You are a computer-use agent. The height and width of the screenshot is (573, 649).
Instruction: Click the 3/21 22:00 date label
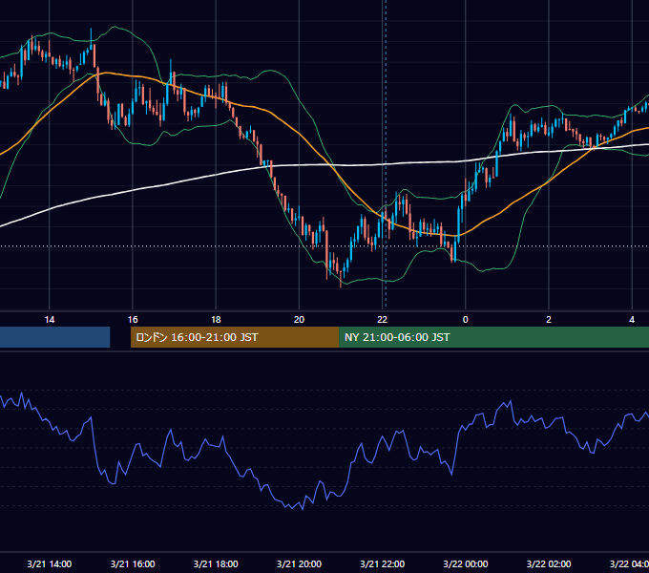tap(382, 563)
